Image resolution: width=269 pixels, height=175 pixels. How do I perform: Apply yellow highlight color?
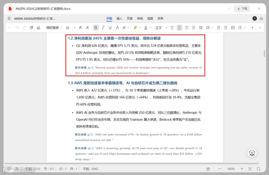(x=135, y=27)
